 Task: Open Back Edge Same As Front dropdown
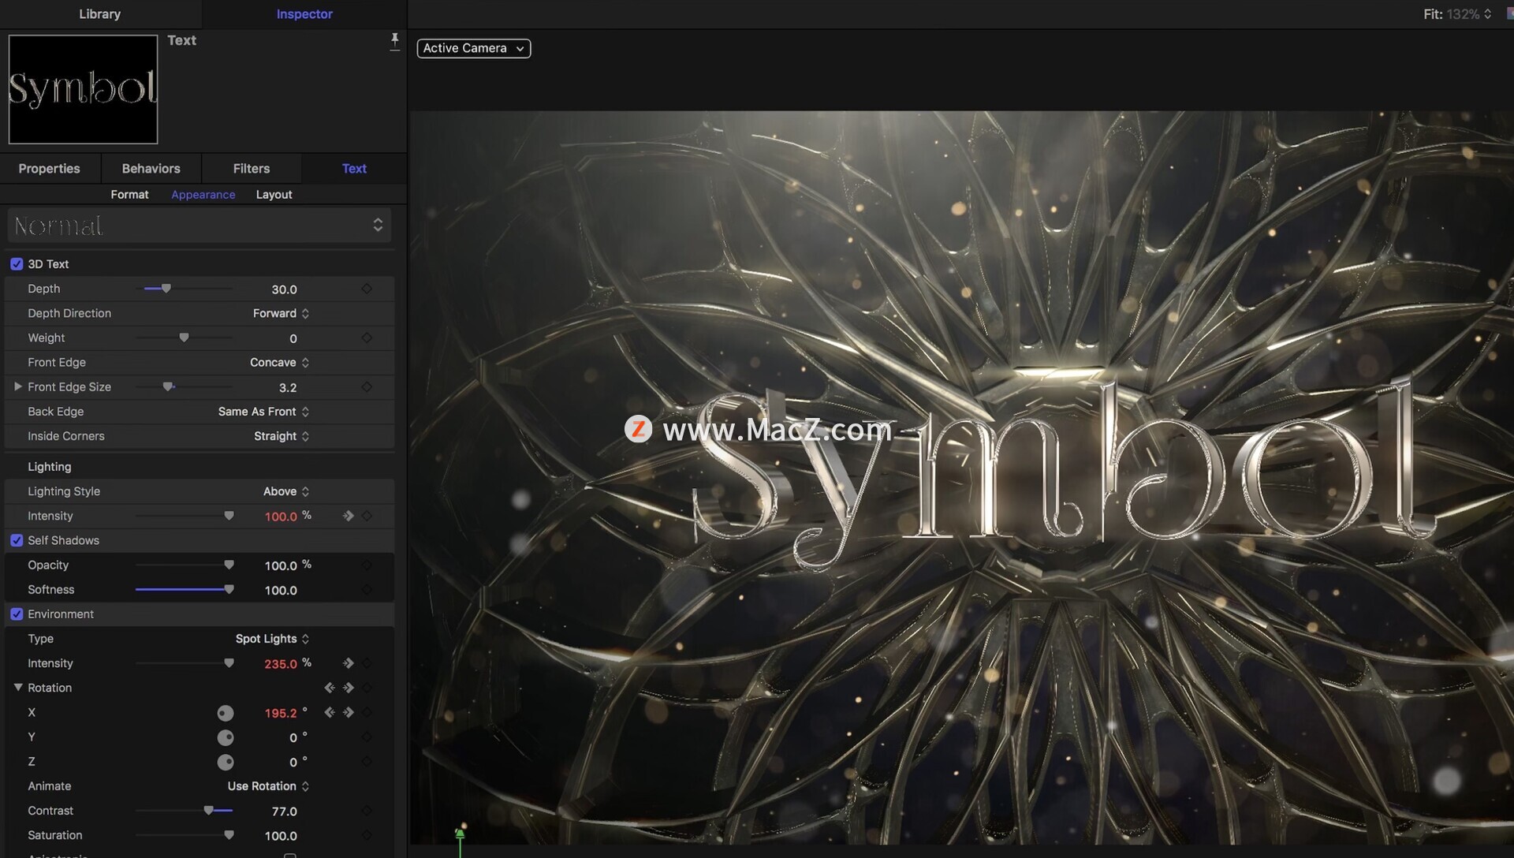(263, 411)
